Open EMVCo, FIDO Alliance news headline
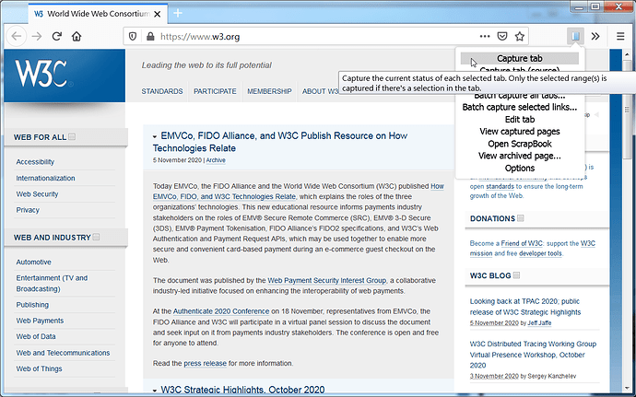This screenshot has height=397, width=636. click(280, 142)
